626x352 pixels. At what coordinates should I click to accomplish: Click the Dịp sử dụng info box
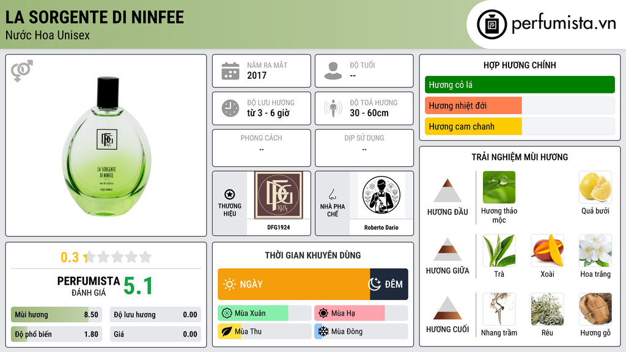[364, 148]
